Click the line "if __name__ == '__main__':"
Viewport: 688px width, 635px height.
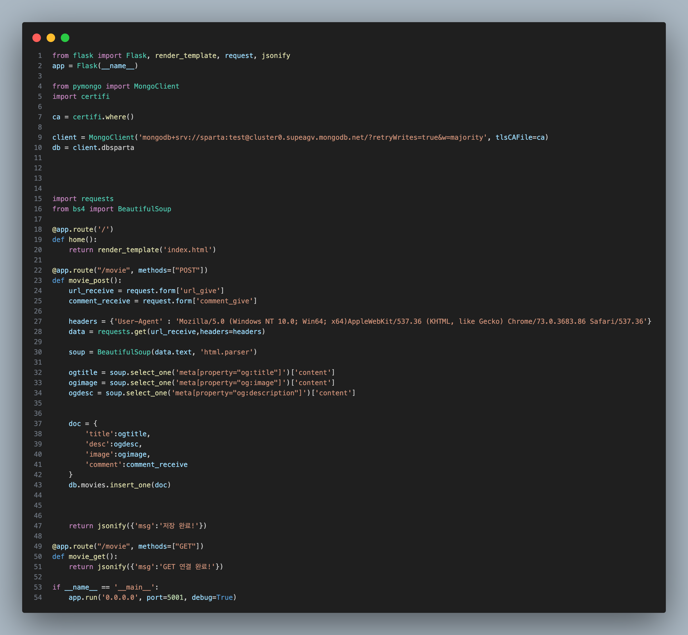(105, 588)
